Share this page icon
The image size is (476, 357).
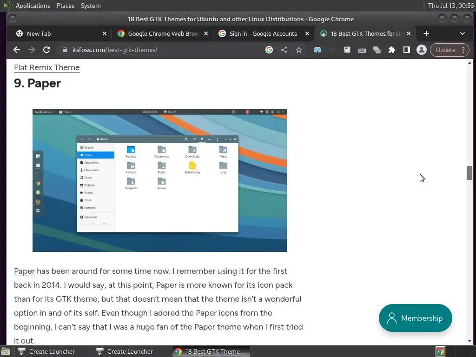point(284,50)
